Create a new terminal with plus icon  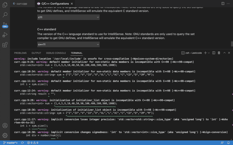coord(205,53)
